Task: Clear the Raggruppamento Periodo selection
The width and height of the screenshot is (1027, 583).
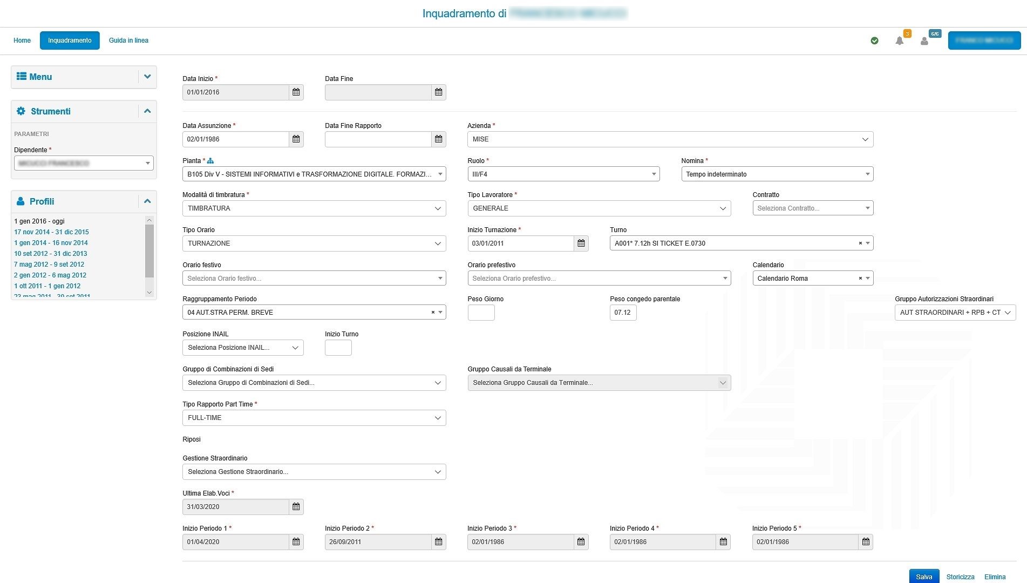Action: 433,313
